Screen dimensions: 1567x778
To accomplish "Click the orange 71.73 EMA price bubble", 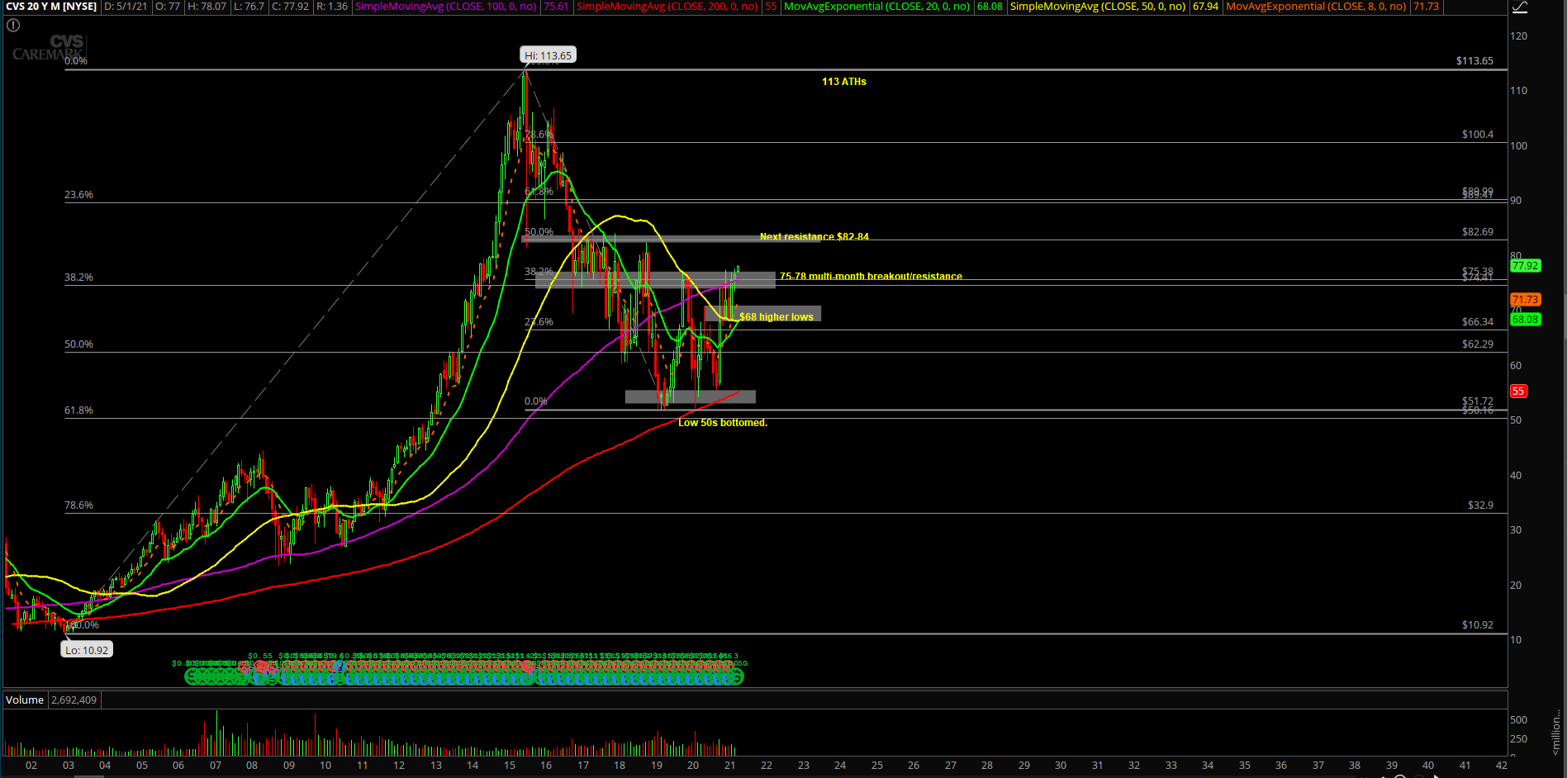I will [1525, 300].
